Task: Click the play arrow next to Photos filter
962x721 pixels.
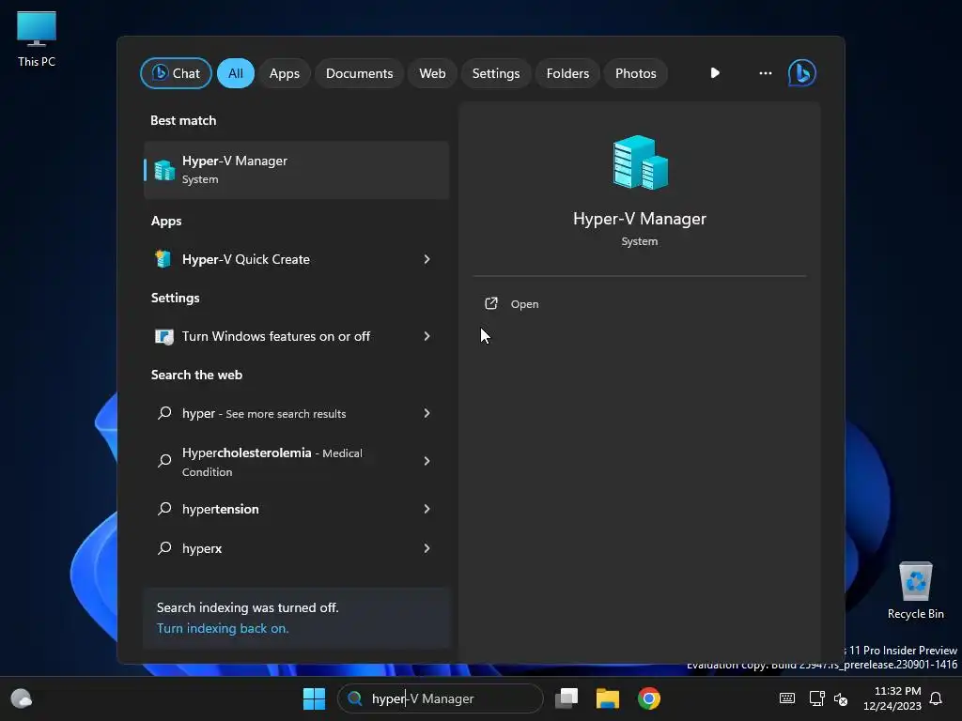Action: click(715, 73)
